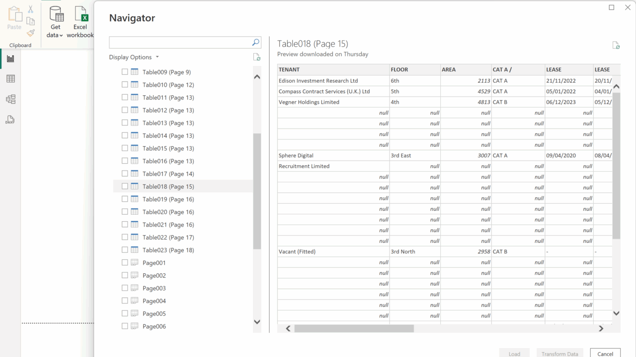Select Page004 in the navigator list
The image size is (636, 357).
pyautogui.click(x=154, y=301)
